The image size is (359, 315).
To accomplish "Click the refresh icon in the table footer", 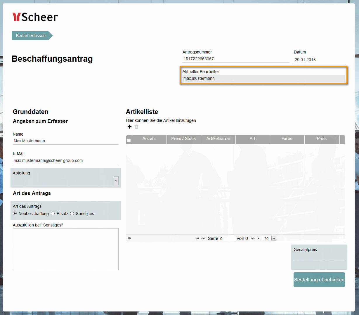I will (x=129, y=238).
